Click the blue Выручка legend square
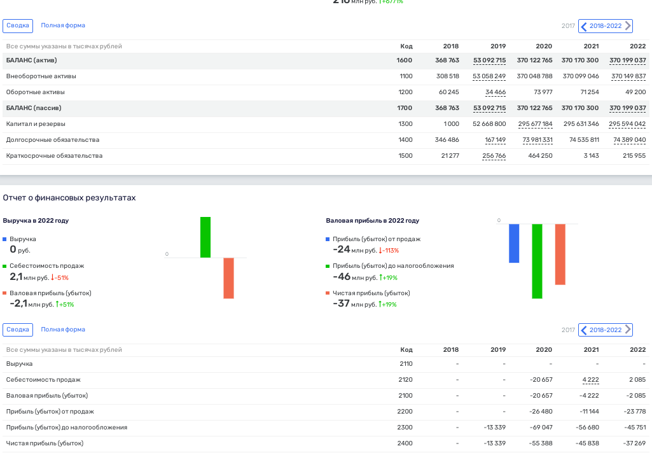 point(4,239)
